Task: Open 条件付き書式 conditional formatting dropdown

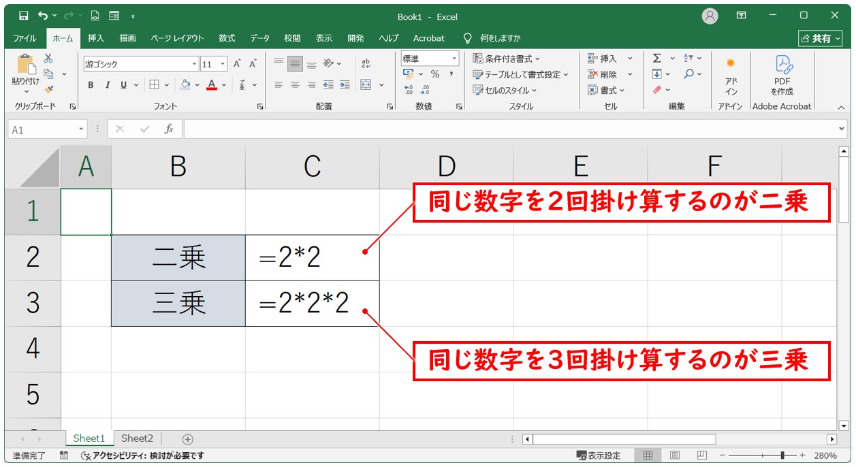Action: (x=507, y=59)
